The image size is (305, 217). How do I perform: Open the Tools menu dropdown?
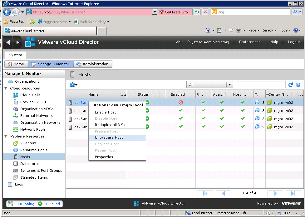click(285, 30)
